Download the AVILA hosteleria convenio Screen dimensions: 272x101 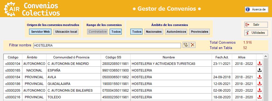click(260, 77)
